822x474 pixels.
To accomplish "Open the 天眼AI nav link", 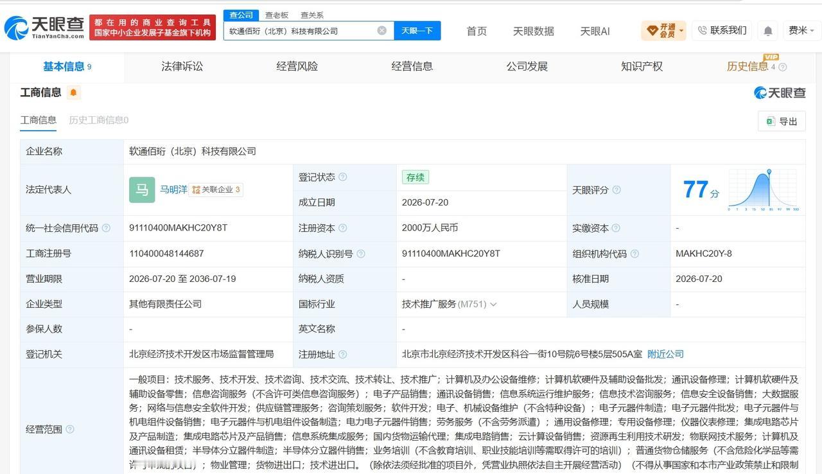I will tap(595, 31).
